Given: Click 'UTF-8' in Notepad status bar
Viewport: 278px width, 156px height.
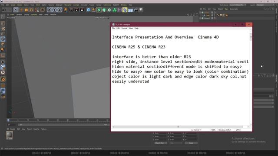Looking at the screenshot, I should [x=238, y=130].
